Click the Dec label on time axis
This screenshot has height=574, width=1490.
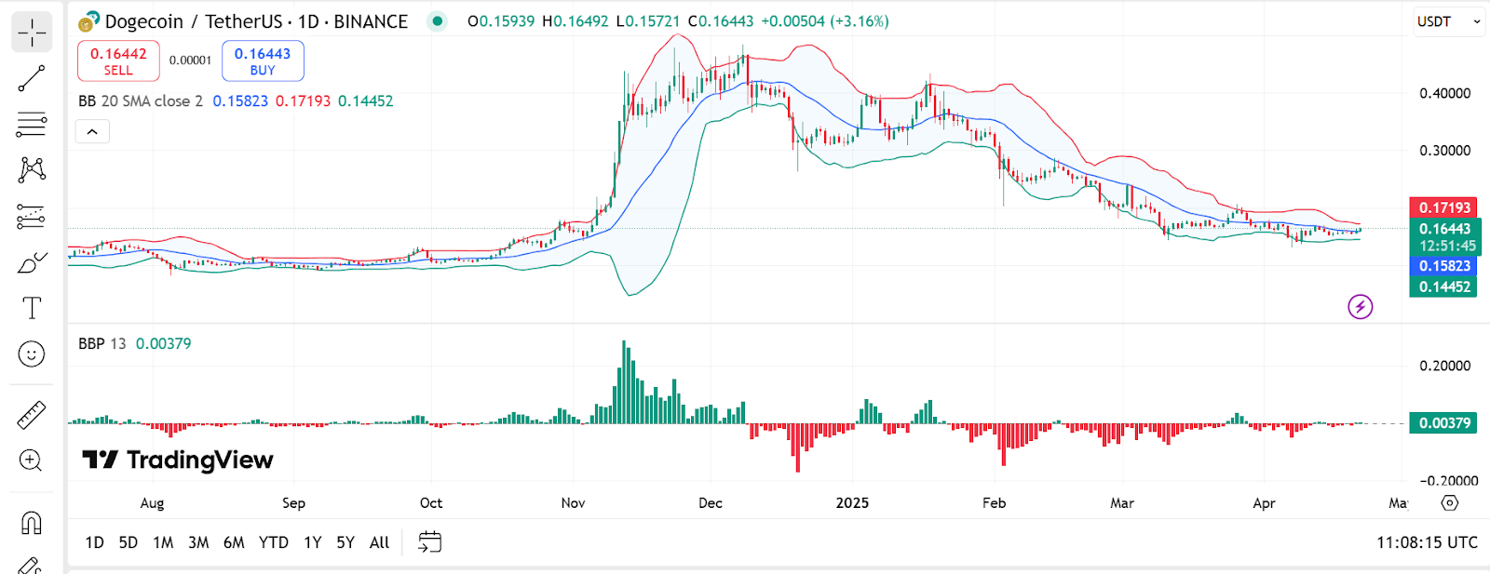(x=711, y=502)
